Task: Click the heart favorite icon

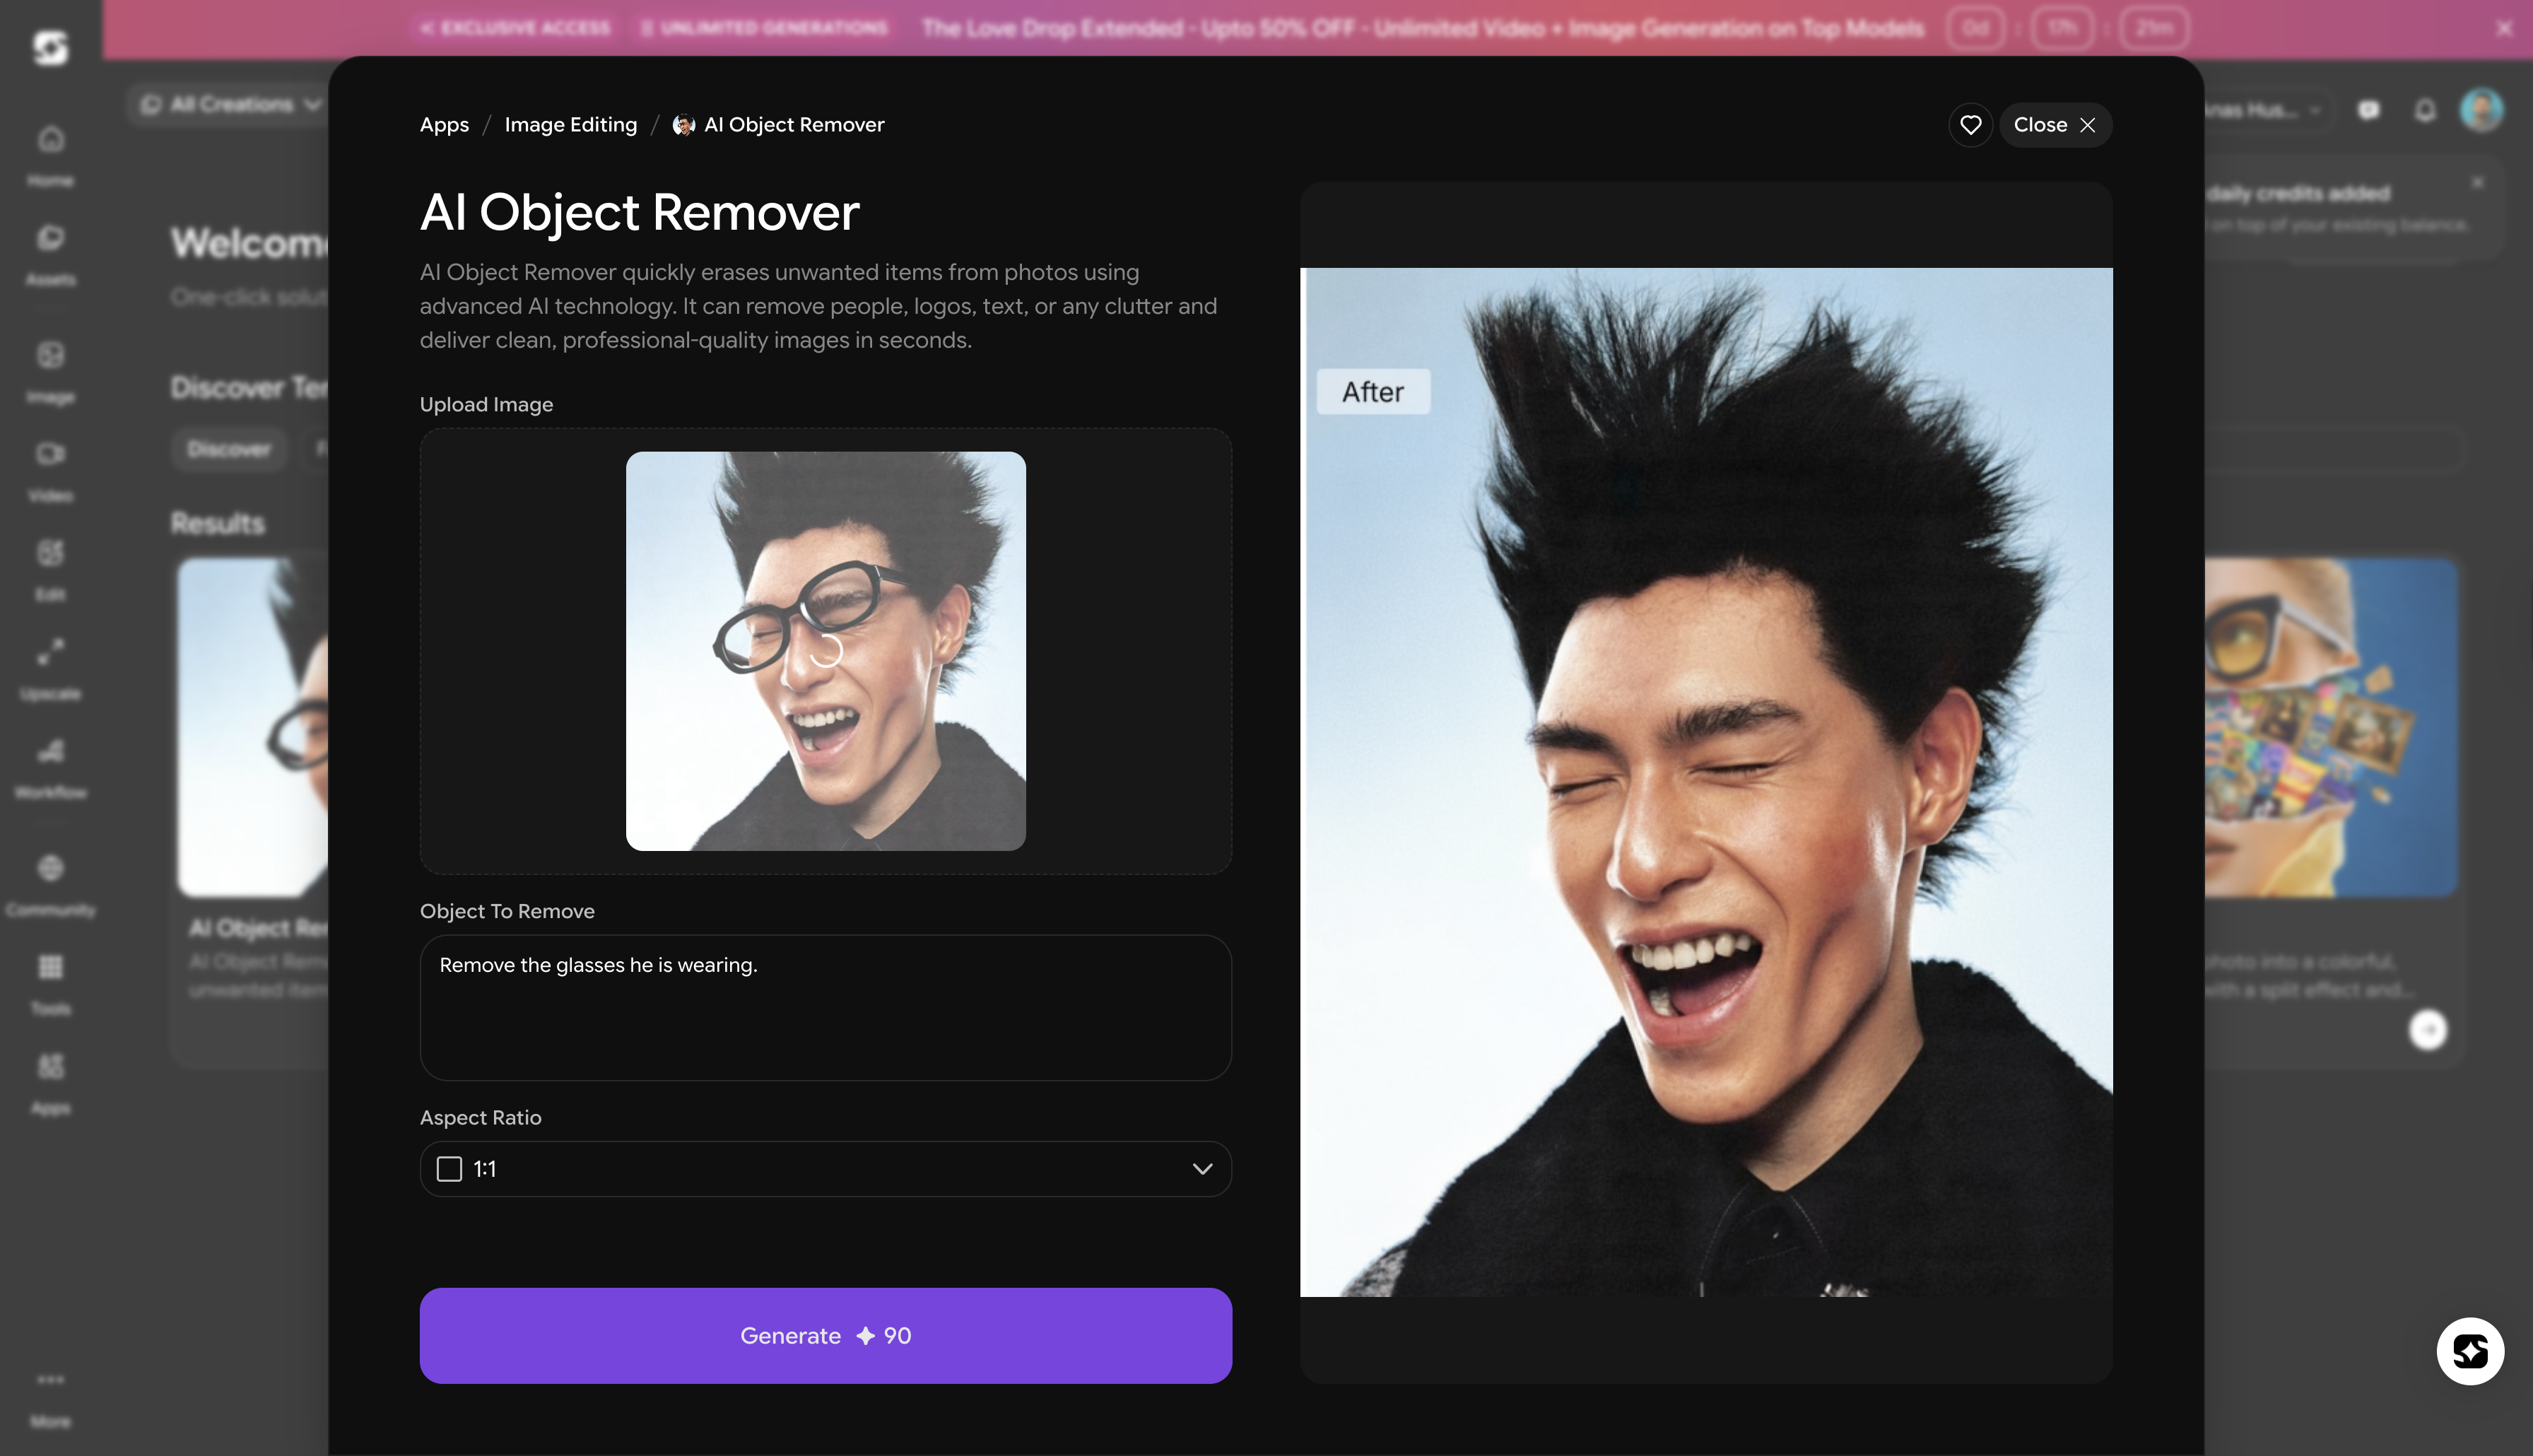Action: click(x=1970, y=125)
